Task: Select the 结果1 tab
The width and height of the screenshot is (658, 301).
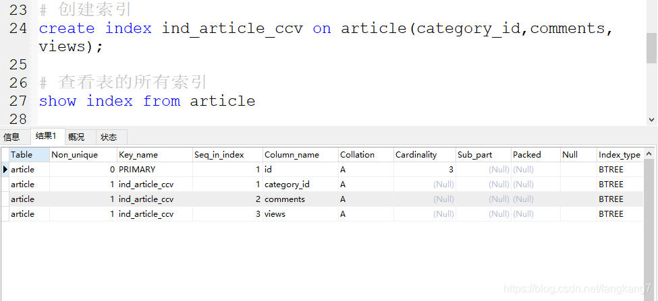Action: (47, 136)
